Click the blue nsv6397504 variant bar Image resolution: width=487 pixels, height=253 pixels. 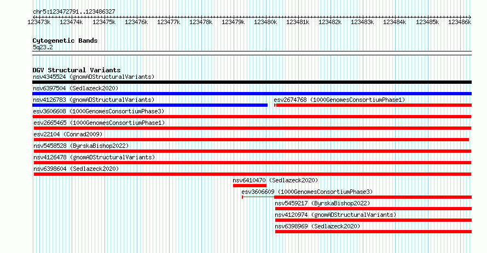coord(252,94)
